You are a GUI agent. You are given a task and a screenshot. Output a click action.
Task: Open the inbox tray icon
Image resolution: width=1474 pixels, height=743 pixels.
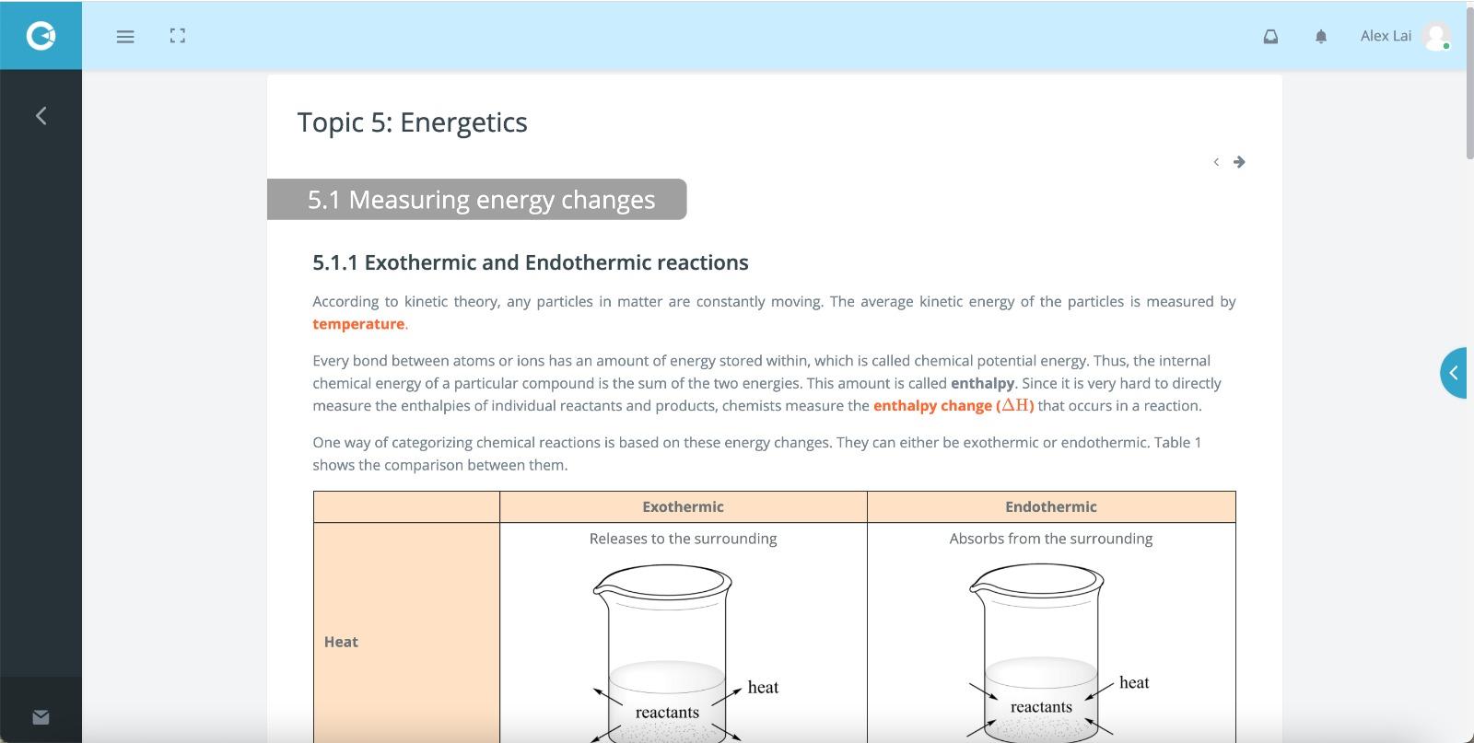pyautogui.click(x=1270, y=37)
